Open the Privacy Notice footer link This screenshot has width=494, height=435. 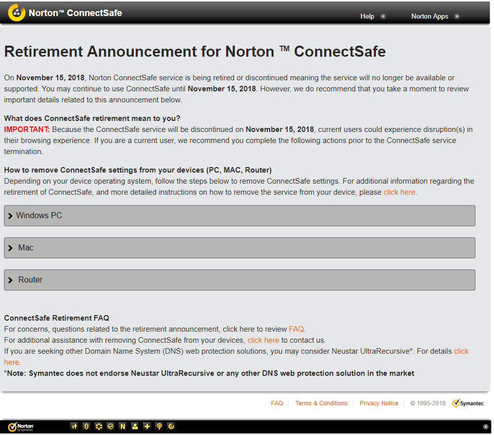(379, 403)
